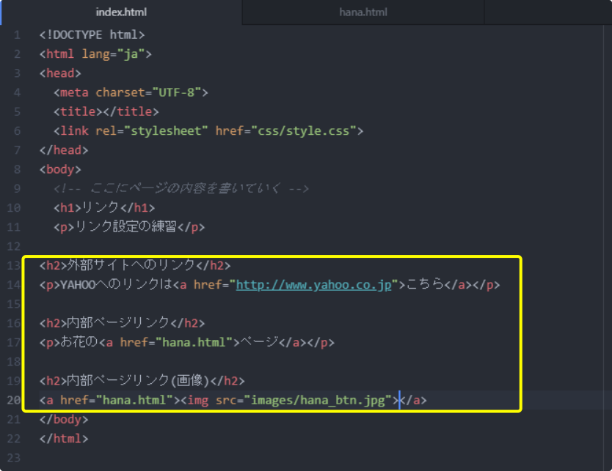Place cursor on meta charset="UTF-8" line
The width and height of the screenshot is (612, 471).
[131, 92]
